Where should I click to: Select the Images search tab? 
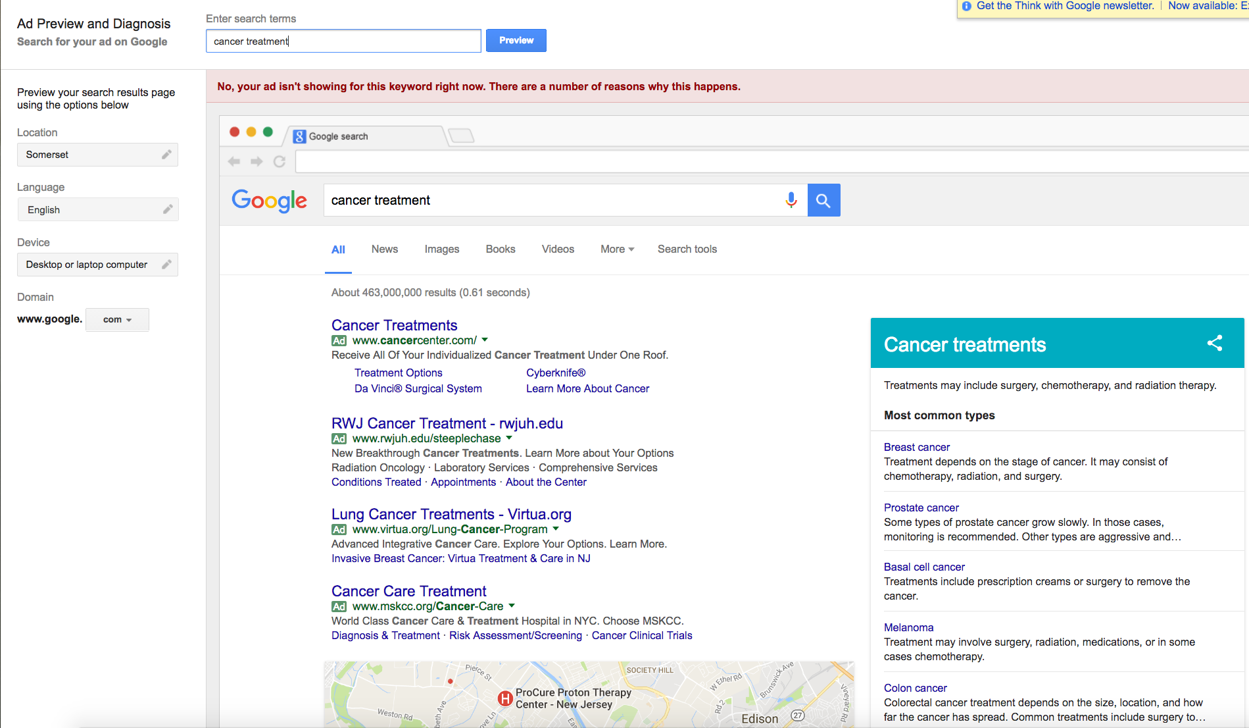(442, 249)
